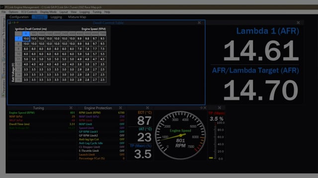
Task: Open the Options menu
Action: [13, 12]
